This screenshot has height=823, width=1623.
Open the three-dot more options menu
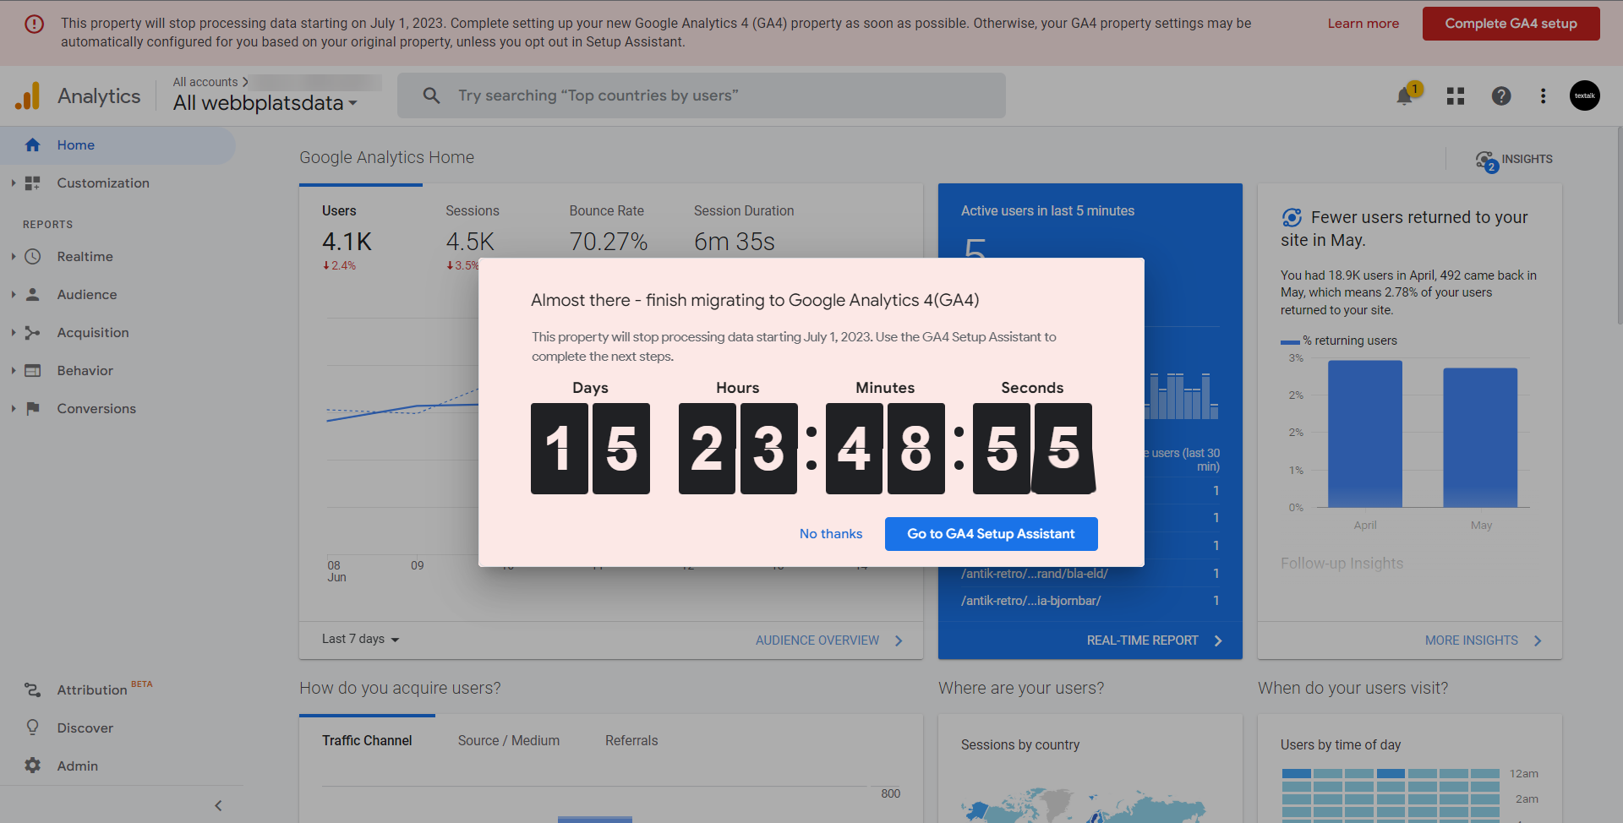(1543, 96)
